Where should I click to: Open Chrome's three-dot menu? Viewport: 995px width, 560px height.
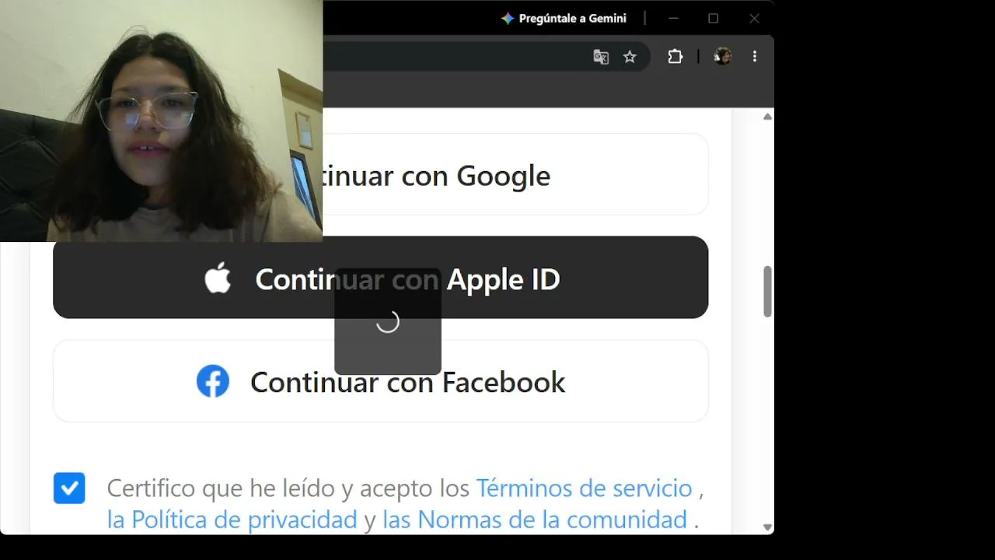point(754,57)
